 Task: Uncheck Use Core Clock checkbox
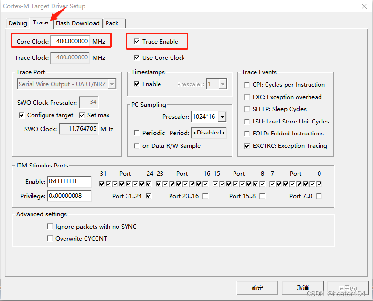coord(137,57)
